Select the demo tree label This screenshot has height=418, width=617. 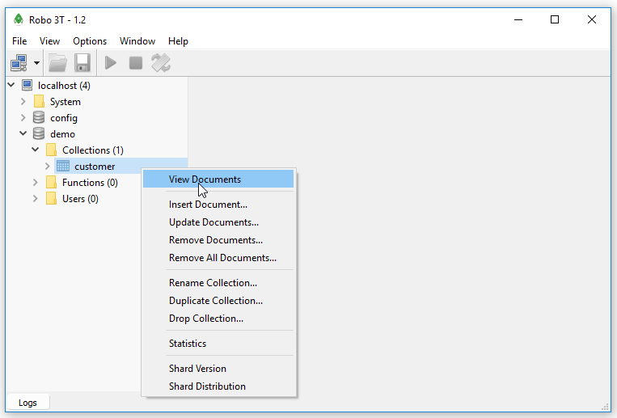tap(62, 134)
